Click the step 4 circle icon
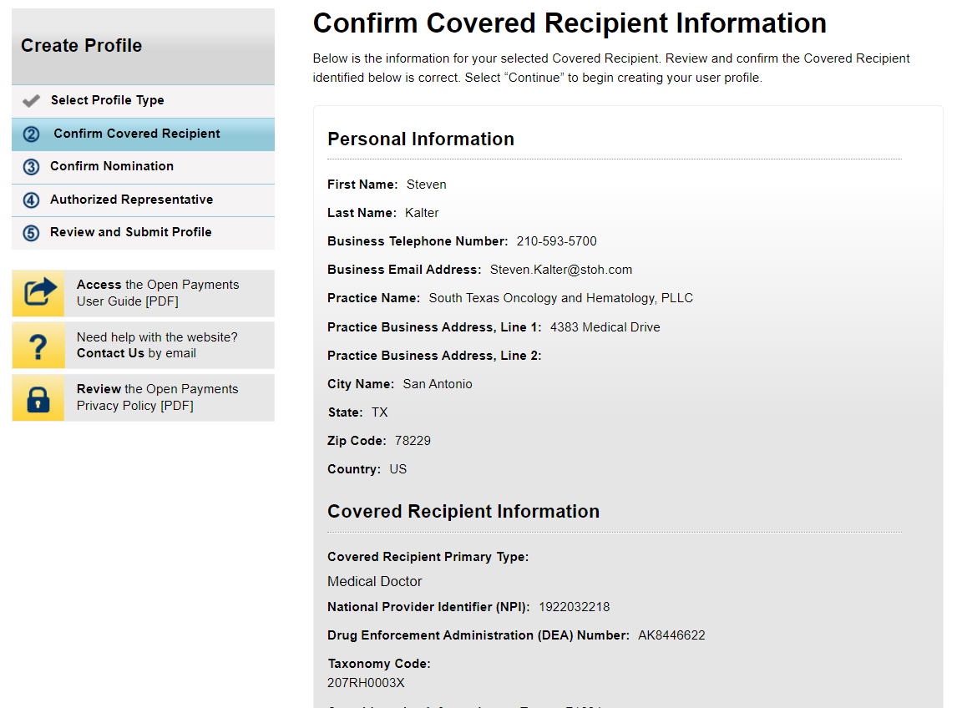This screenshot has height=708, width=967. (x=31, y=200)
